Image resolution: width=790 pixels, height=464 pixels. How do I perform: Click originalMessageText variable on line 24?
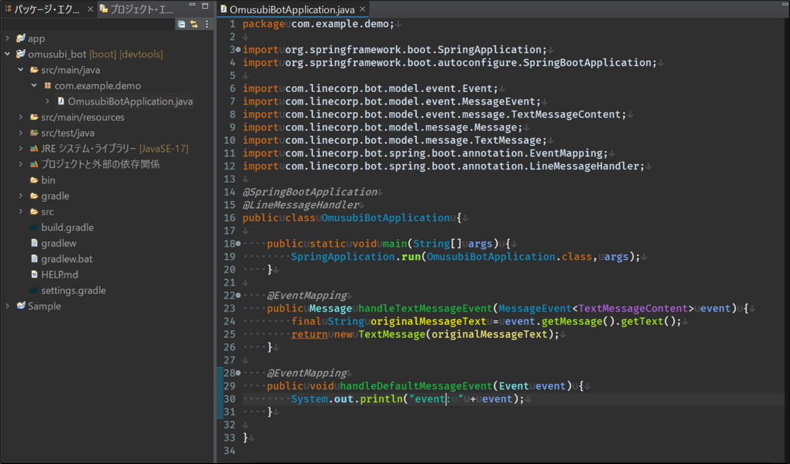tap(427, 321)
